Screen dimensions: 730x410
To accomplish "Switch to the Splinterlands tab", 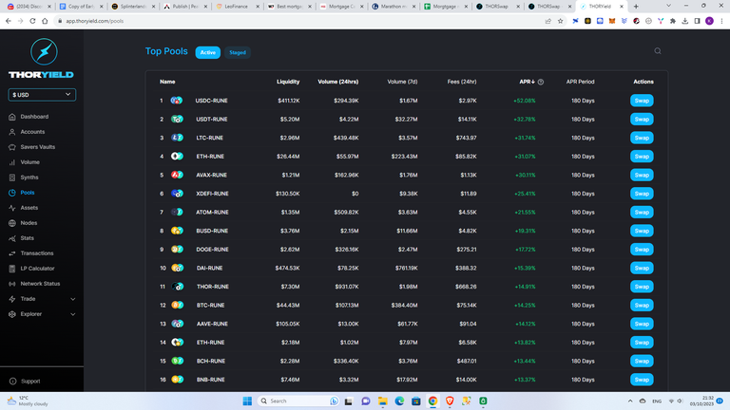I will pos(134,7).
